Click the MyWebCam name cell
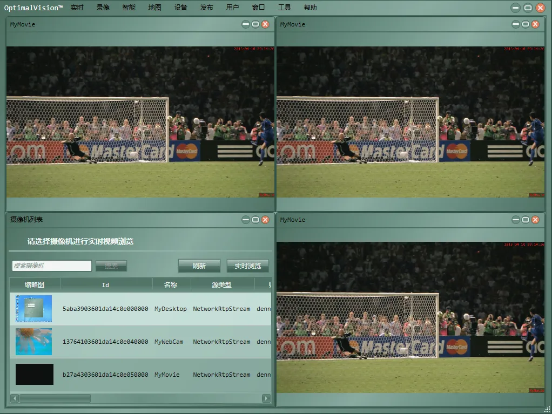Screen dimensions: 552x414 (x=169, y=342)
